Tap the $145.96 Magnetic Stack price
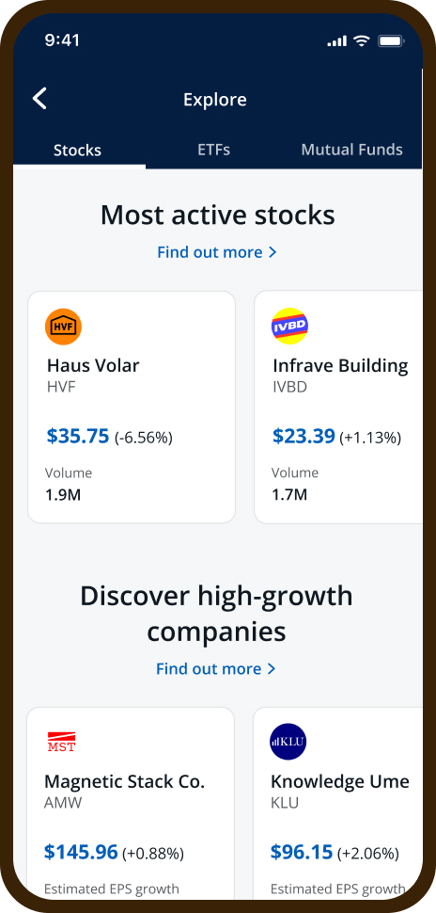The image size is (436, 913). click(81, 852)
